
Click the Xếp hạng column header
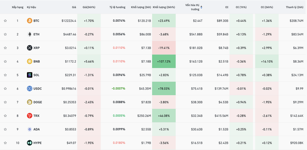click(x=17, y=7)
